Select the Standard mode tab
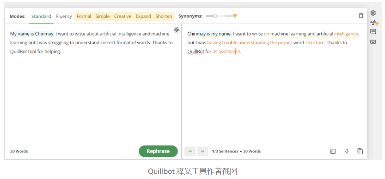This screenshot has width=385, height=179. pos(41,16)
